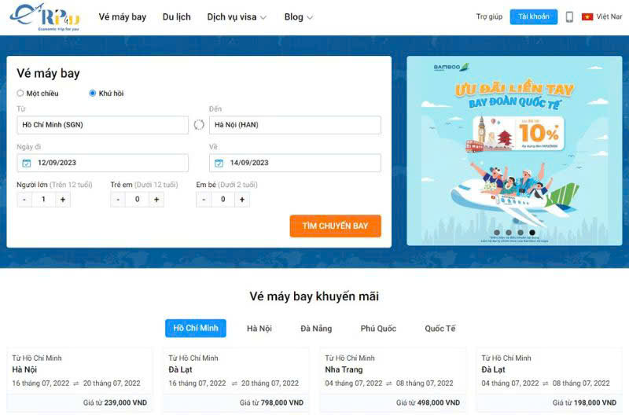Swap departure and destination airports icon
The height and width of the screenshot is (419, 629).
(199, 125)
